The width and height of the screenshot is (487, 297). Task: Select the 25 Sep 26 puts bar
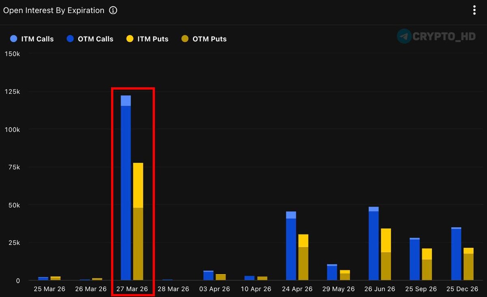pos(427,265)
